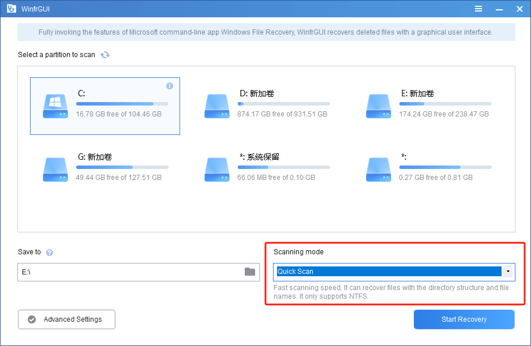Close the WinfrGUI window
The width and height of the screenshot is (531, 346).
pyautogui.click(x=519, y=9)
